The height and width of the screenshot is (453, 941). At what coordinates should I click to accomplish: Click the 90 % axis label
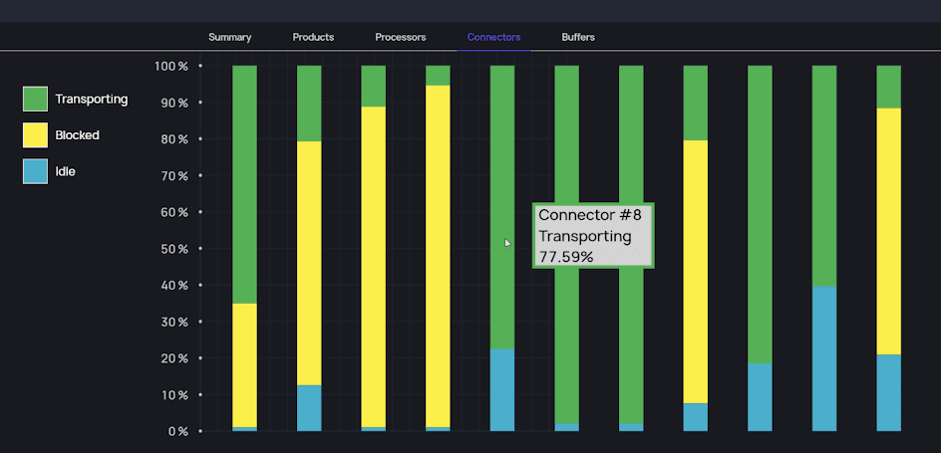tap(173, 103)
